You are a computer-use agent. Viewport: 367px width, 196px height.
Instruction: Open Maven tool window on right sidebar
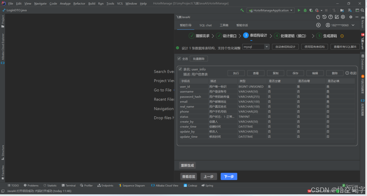coord(363,22)
